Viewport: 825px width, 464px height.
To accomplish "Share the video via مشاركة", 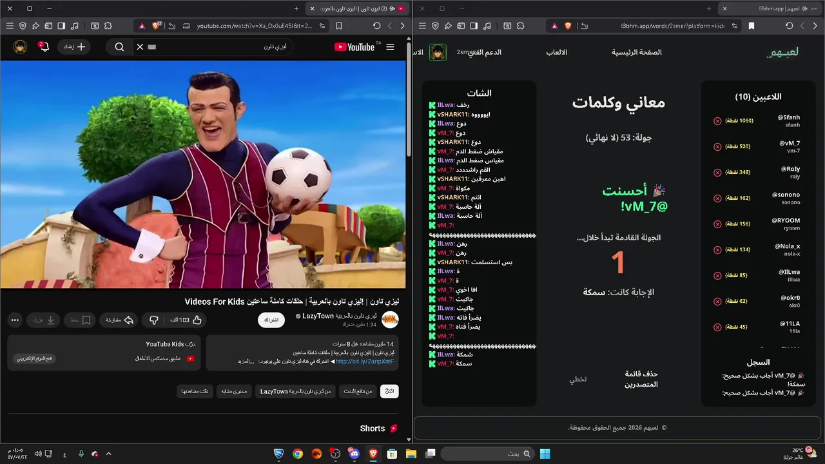I will (119, 320).
